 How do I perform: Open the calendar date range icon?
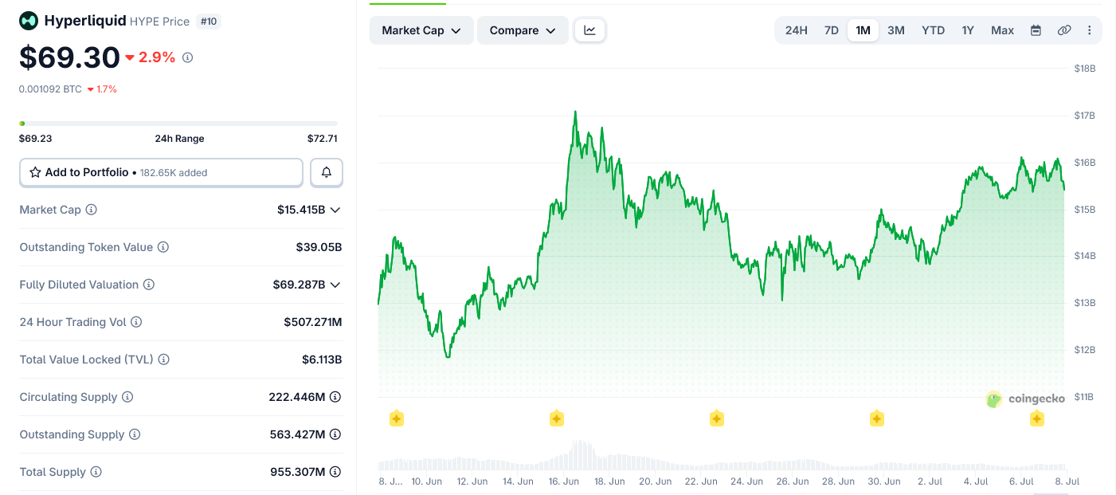(x=1036, y=30)
